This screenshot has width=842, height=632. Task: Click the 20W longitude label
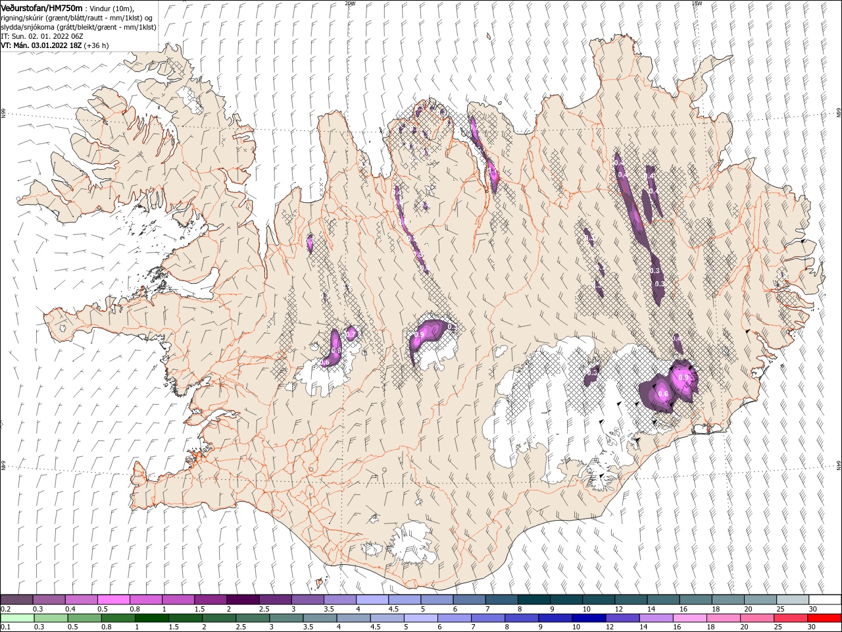tap(350, 3)
